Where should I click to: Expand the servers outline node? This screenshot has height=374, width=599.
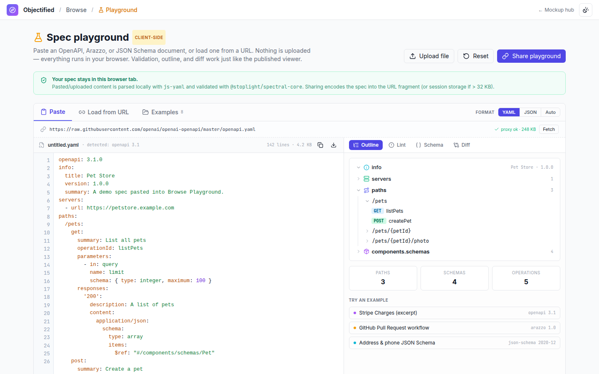(359, 179)
